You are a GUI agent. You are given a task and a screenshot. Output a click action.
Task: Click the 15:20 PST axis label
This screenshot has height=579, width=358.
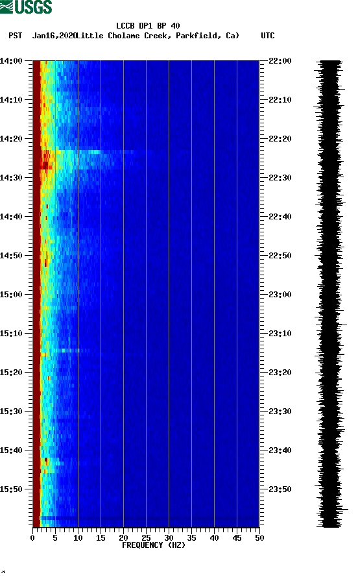coord(11,373)
